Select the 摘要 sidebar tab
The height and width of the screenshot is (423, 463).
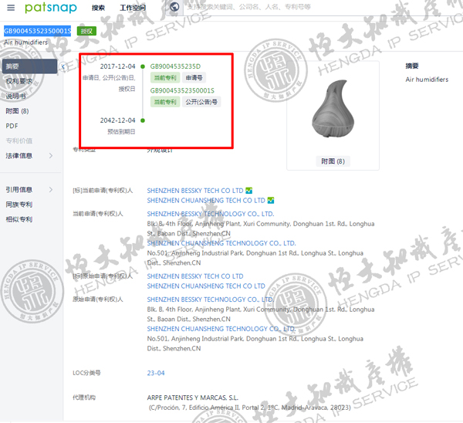(29, 66)
